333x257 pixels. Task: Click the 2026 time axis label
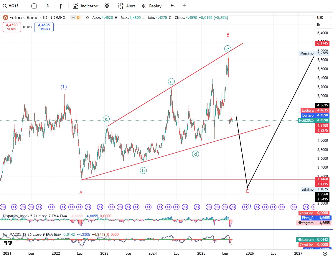tap(250, 253)
